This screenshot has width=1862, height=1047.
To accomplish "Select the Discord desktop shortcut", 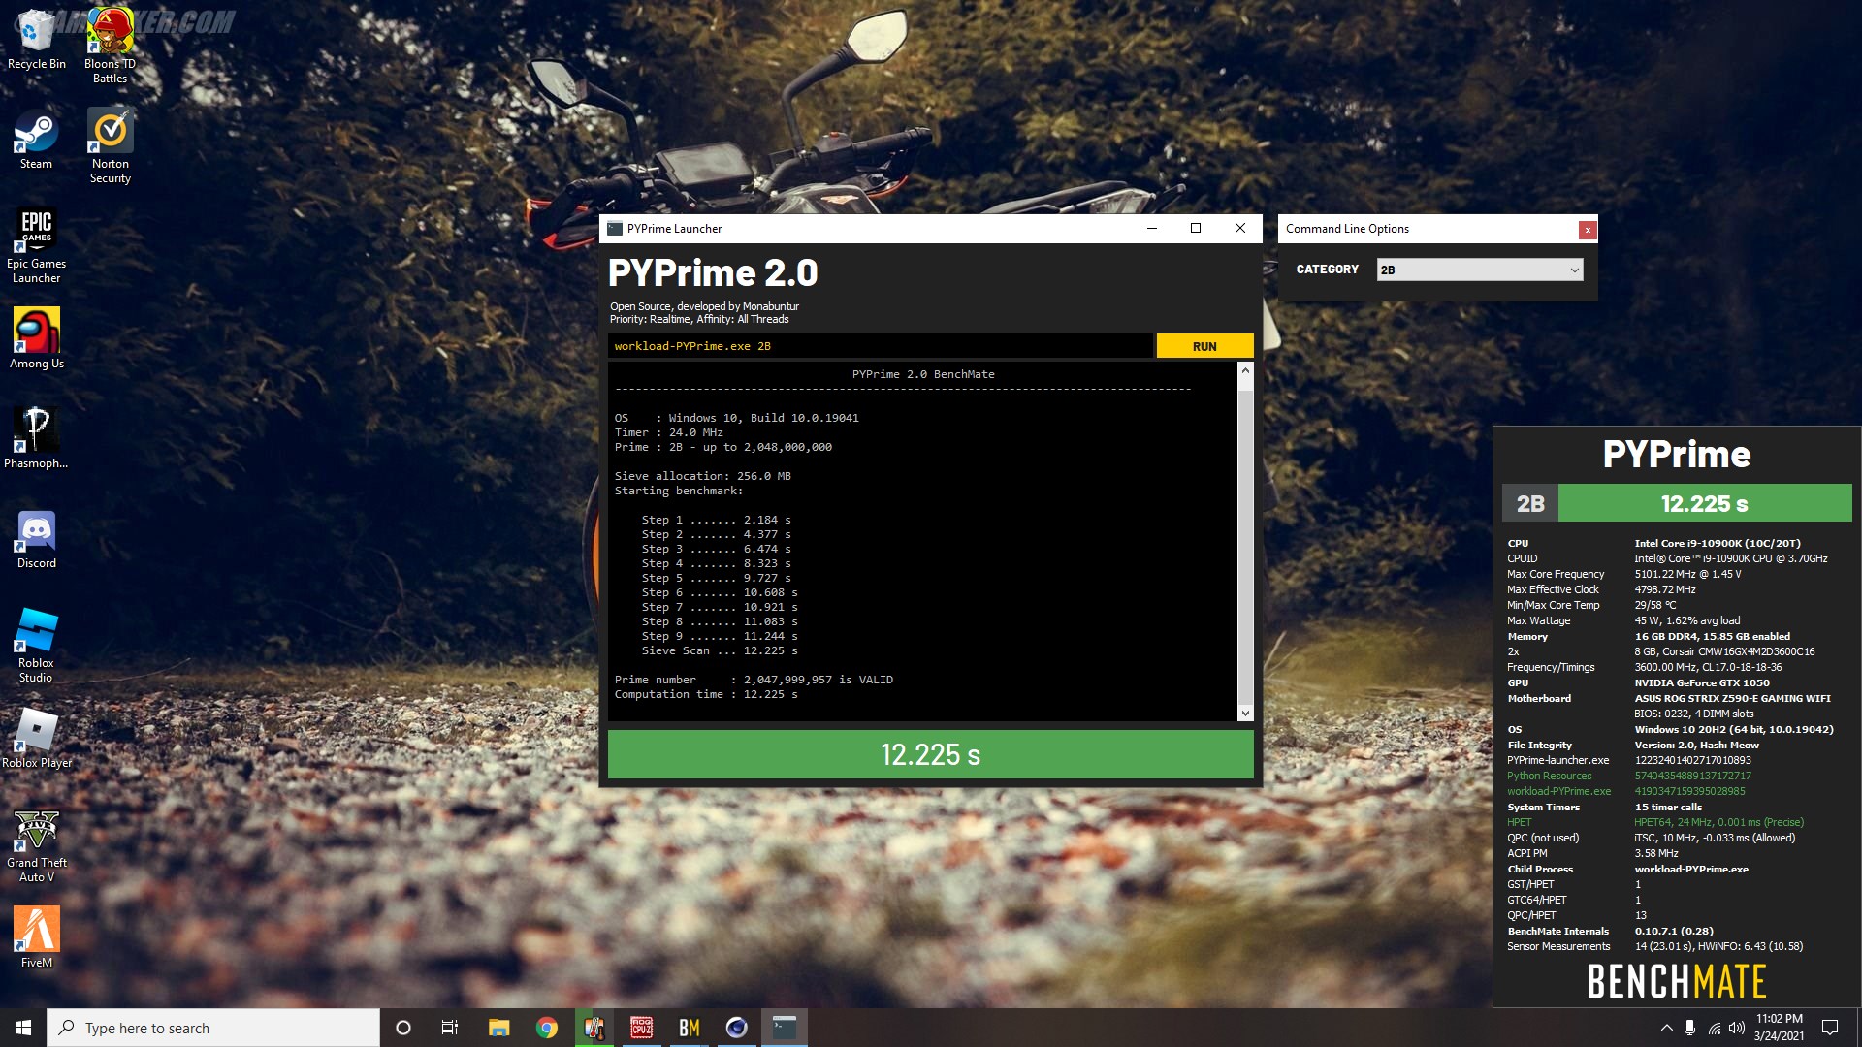I will coord(36,539).
